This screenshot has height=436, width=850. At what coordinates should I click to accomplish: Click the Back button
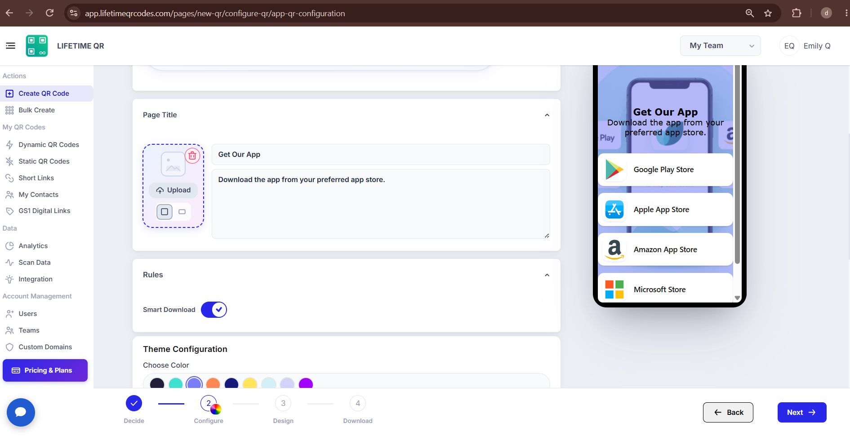point(728,412)
